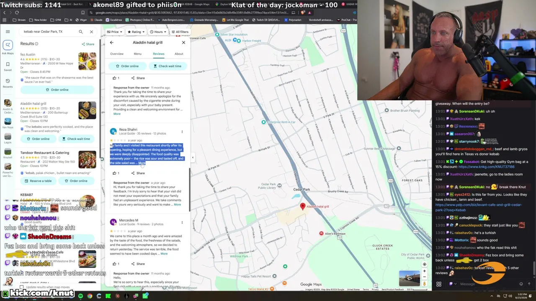This screenshot has width=536, height=301.
Task: Open Aladdin halal grill result thumbnail
Action: (87, 110)
